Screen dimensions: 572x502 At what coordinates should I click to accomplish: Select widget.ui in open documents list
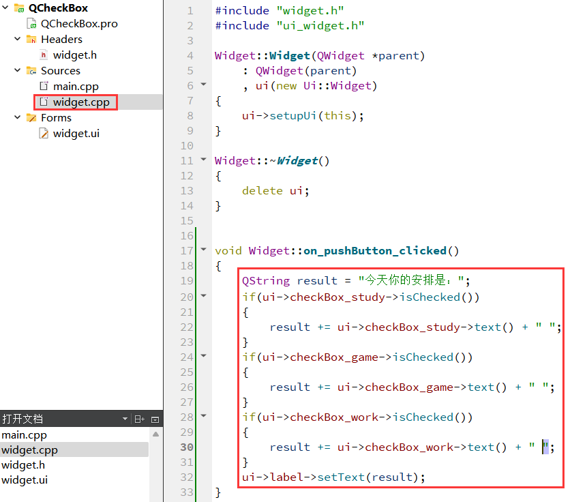tap(74, 479)
